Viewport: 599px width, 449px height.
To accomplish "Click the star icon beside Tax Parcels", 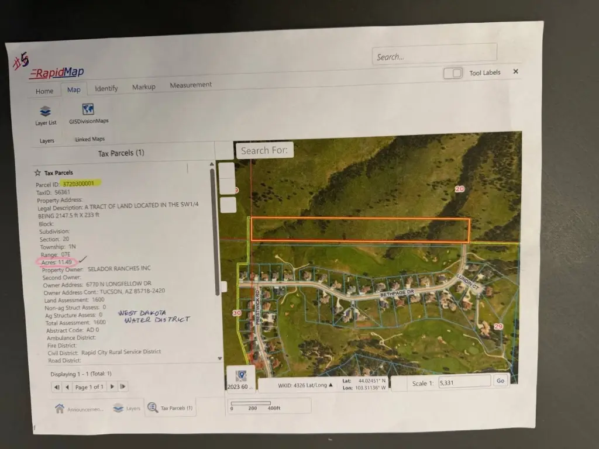I will point(37,172).
